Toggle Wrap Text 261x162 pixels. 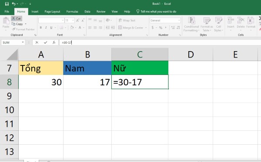(127, 20)
